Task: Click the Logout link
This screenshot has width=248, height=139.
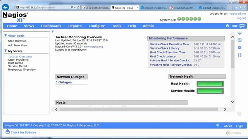Action: [x=241, y=18]
